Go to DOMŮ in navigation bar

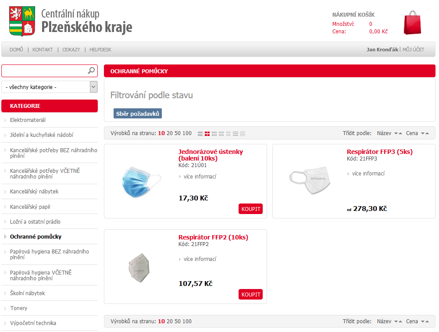16,50
